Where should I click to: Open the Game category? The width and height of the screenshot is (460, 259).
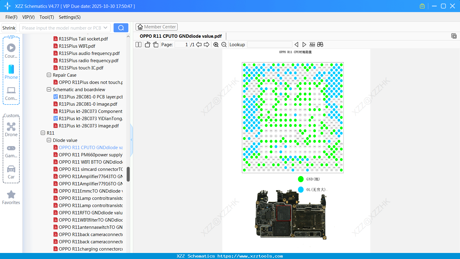pos(11,151)
